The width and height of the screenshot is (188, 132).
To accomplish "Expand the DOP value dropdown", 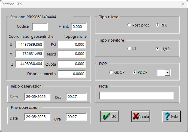I will [x=168, y=72].
